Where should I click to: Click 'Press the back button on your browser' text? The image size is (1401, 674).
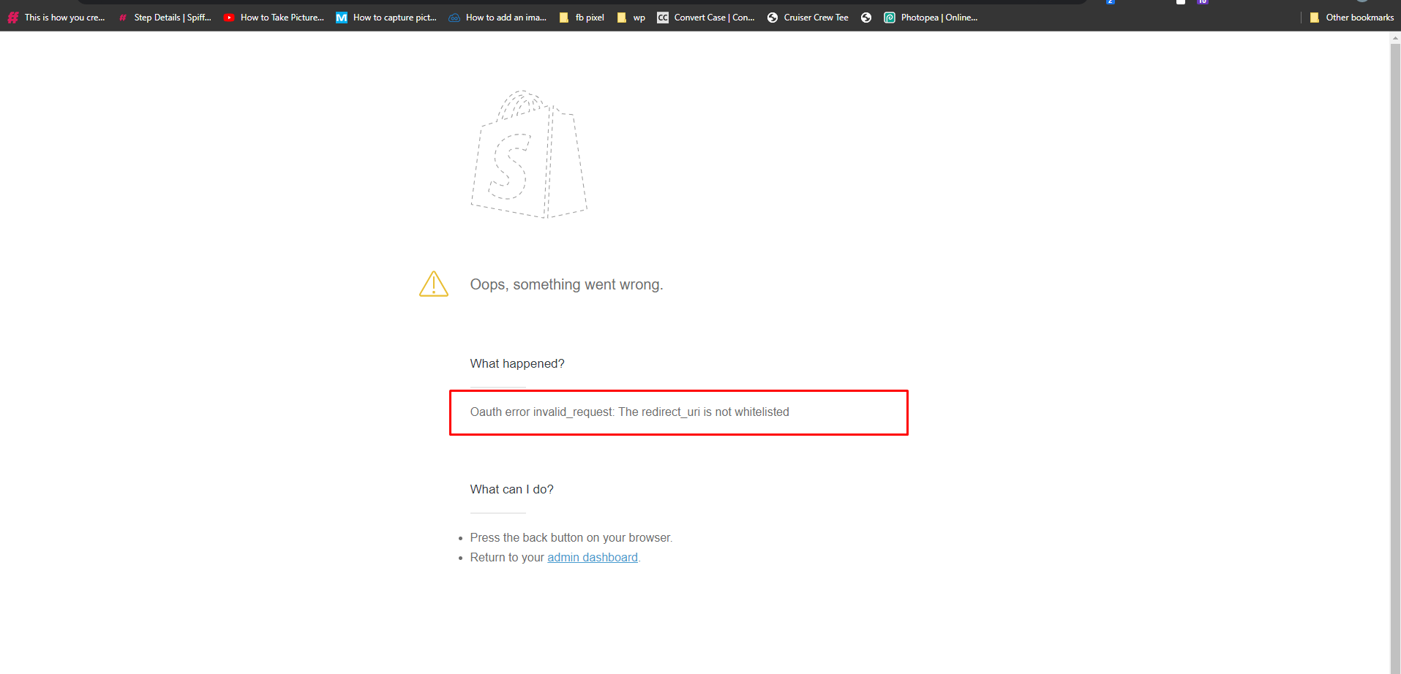point(571,537)
